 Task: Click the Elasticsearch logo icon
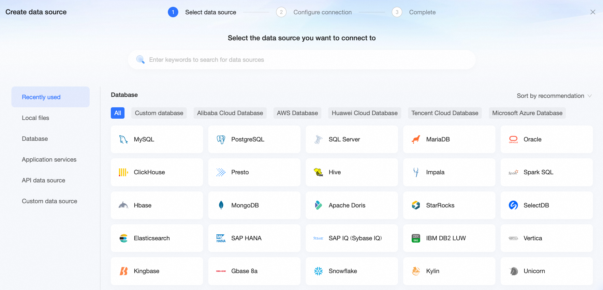click(123, 238)
